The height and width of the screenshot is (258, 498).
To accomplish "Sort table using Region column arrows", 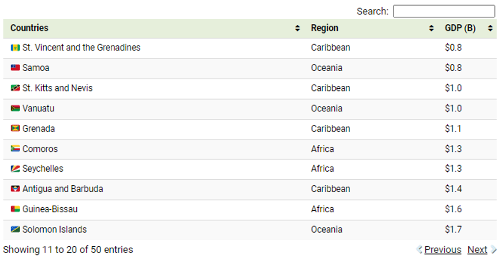I will tap(431, 28).
